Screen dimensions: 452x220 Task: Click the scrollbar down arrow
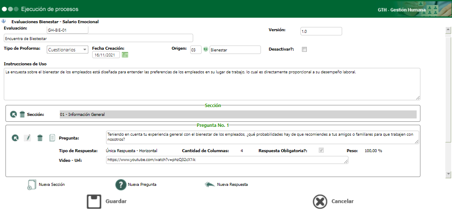click(448, 174)
